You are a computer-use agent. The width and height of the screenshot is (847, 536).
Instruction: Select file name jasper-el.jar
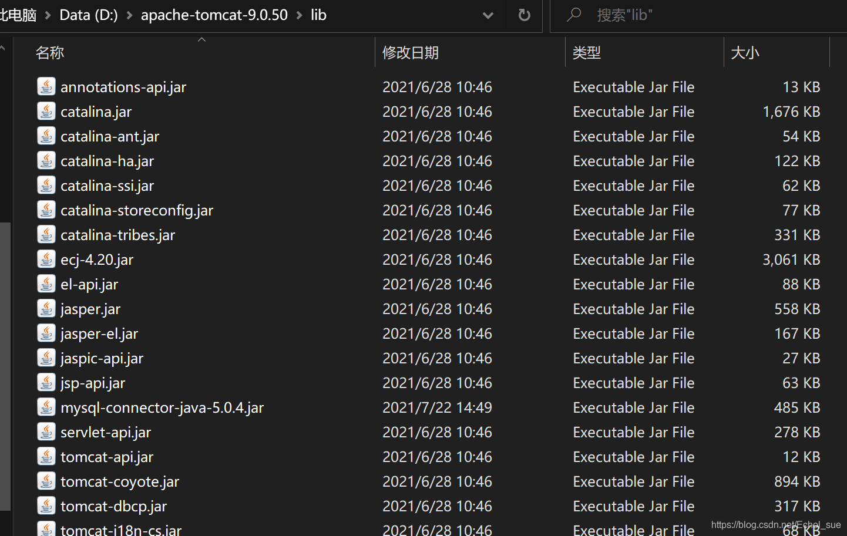(x=99, y=333)
